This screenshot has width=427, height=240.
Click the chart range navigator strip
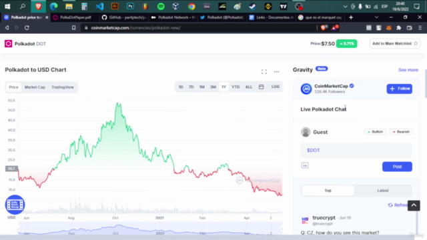tap(150, 229)
